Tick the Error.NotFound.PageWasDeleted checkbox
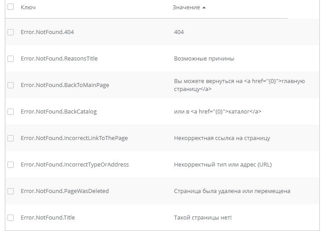The height and width of the screenshot is (231, 326). coord(11,191)
